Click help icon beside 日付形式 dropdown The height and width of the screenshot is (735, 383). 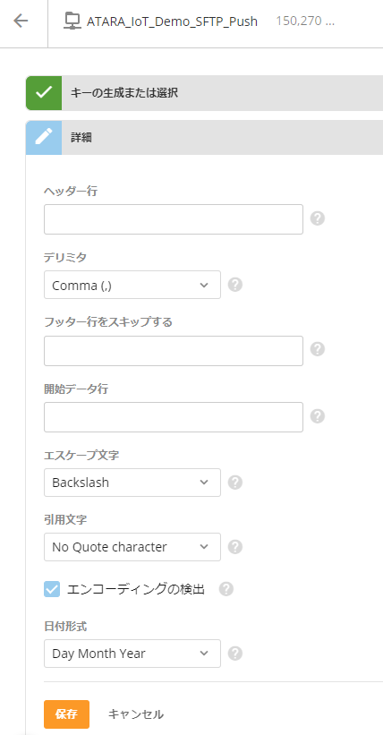pyautogui.click(x=234, y=654)
